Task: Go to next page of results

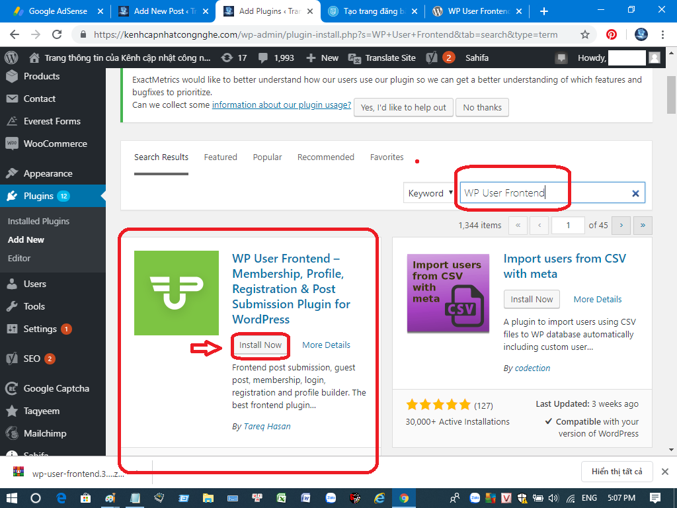Action: click(x=621, y=226)
